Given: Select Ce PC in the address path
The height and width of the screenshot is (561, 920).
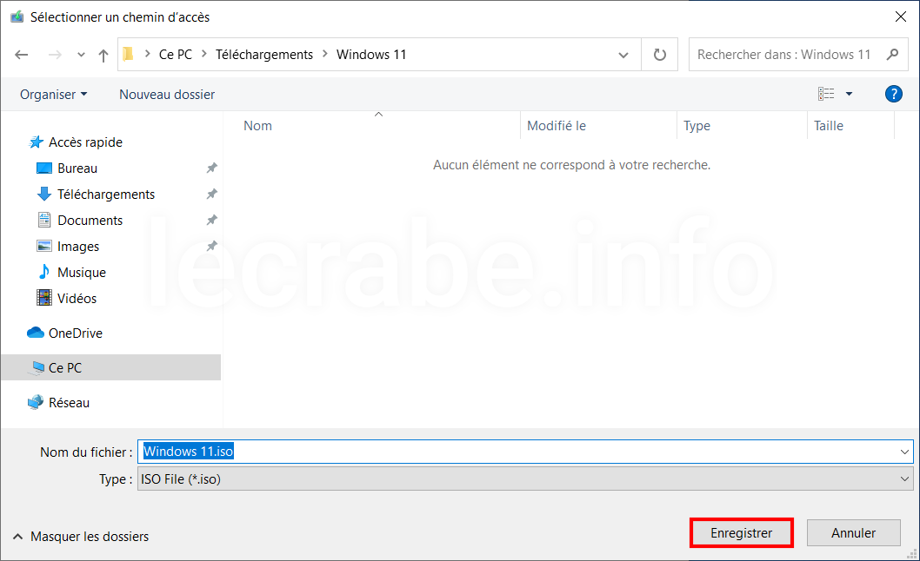Looking at the screenshot, I should 176,55.
